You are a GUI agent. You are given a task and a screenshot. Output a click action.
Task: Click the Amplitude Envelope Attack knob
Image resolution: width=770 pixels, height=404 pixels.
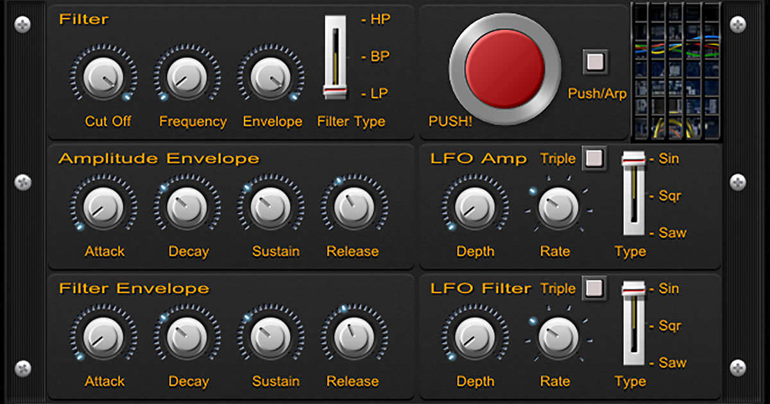coord(103,207)
